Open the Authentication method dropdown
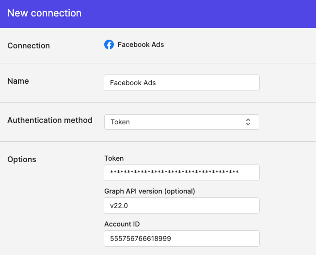Image resolution: width=316 pixels, height=255 pixels. (x=182, y=122)
